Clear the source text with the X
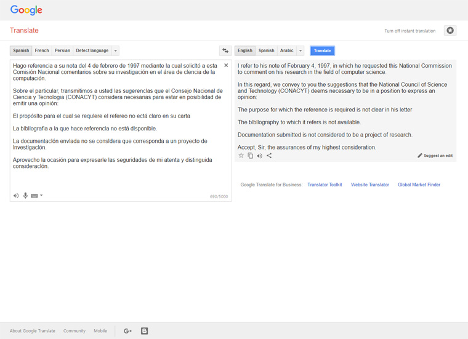Screen dimensions: 468x339 (x=226, y=65)
